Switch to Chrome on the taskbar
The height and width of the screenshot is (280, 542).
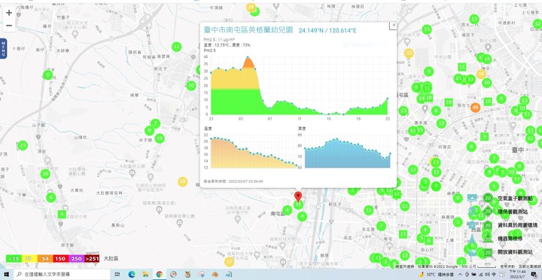160,275
